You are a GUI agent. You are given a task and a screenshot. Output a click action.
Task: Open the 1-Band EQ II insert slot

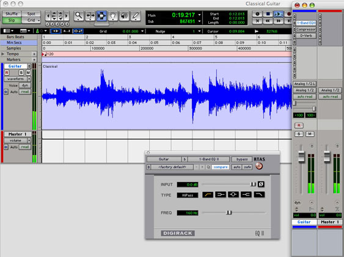click(306, 23)
